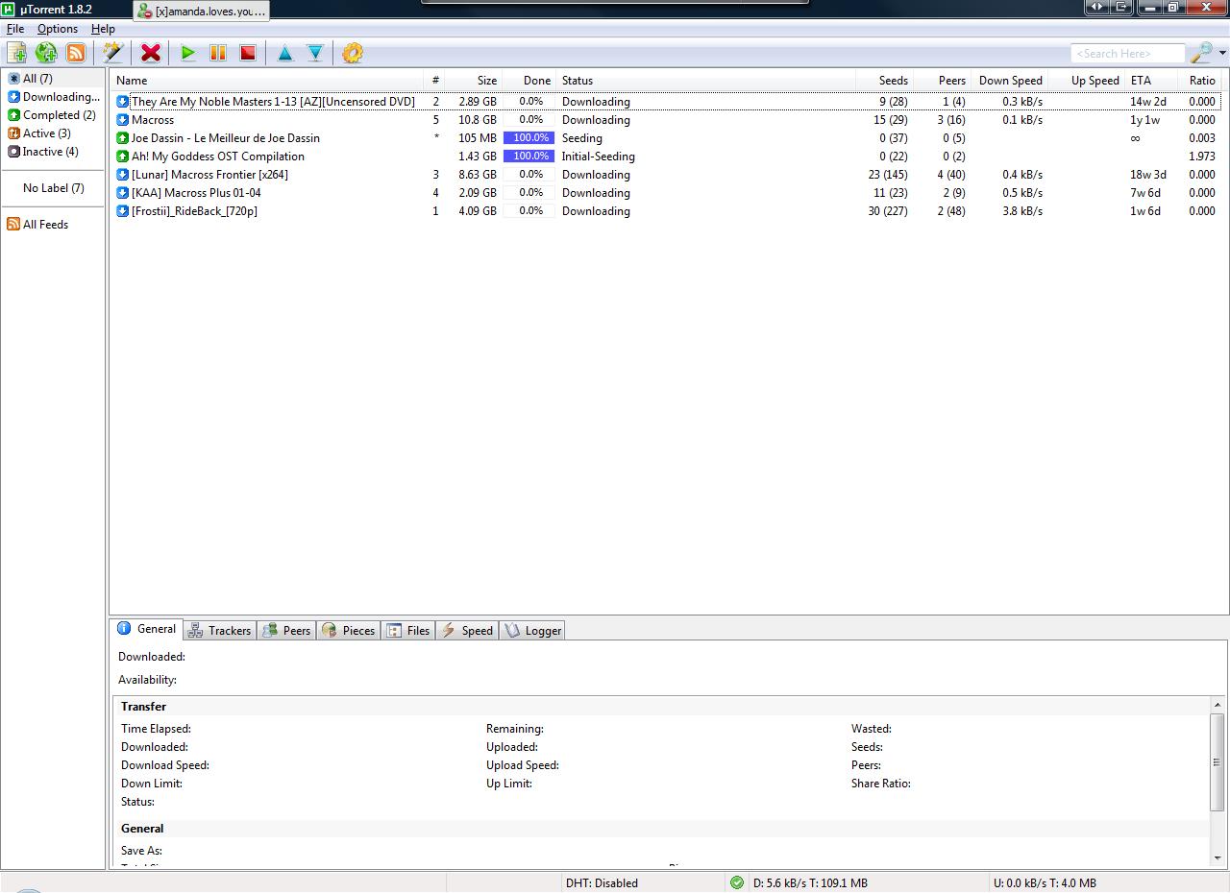Select All Feeds in the sidebar

(45, 225)
